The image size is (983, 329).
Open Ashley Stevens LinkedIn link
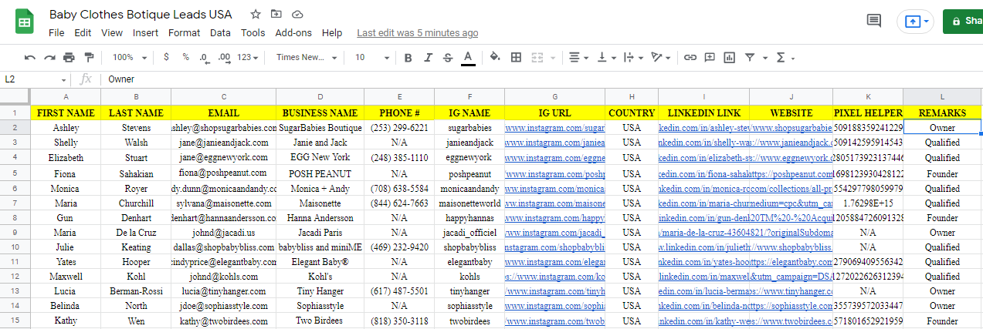click(704, 128)
